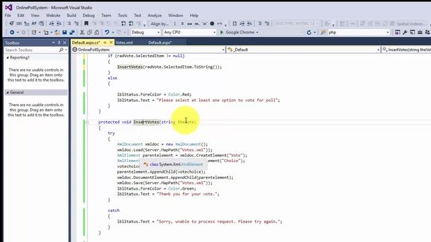The height and width of the screenshot is (242, 431).
Task: Open the Website menu
Action: coord(53,15)
